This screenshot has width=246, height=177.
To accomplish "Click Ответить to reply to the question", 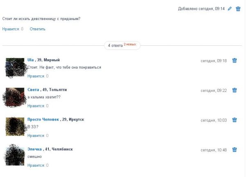I will pyautogui.click(x=37, y=29).
